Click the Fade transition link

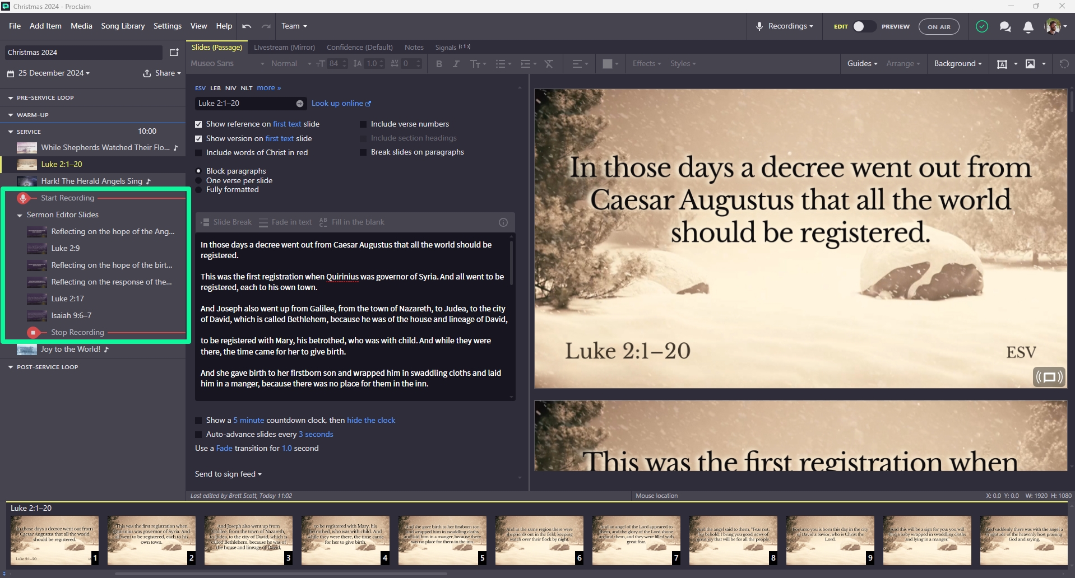(224, 449)
